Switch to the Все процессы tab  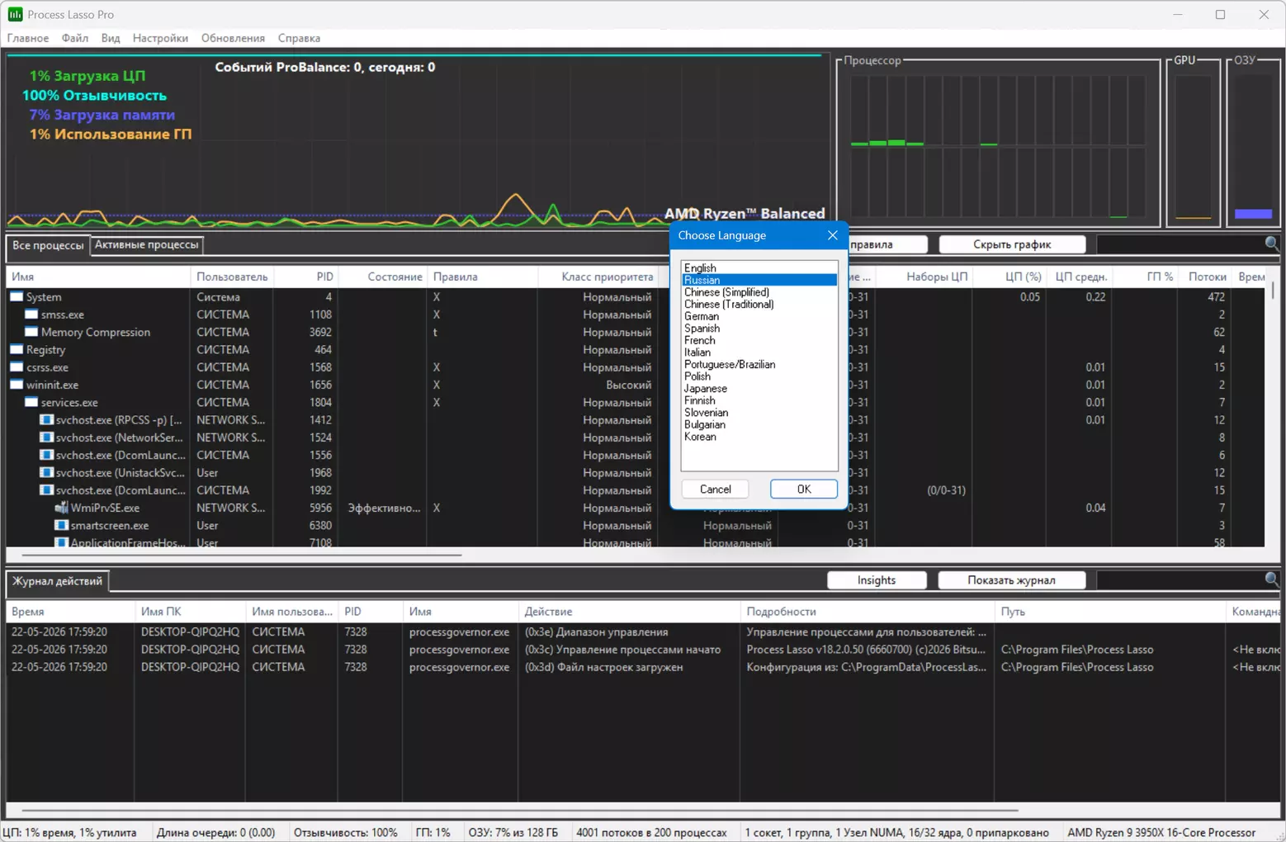(48, 245)
